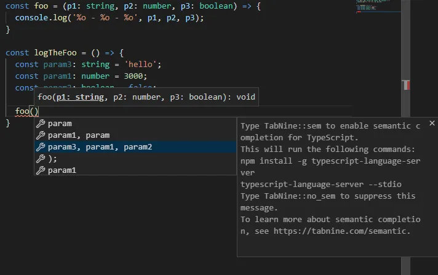The width and height of the screenshot is (438, 275).
Task: Click the underlined 'foo' call with error
Action: pyautogui.click(x=22, y=111)
